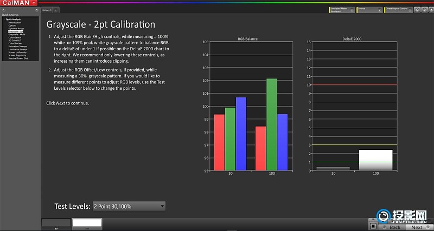Click the Next navigation button
434x231 pixels.
419,227
